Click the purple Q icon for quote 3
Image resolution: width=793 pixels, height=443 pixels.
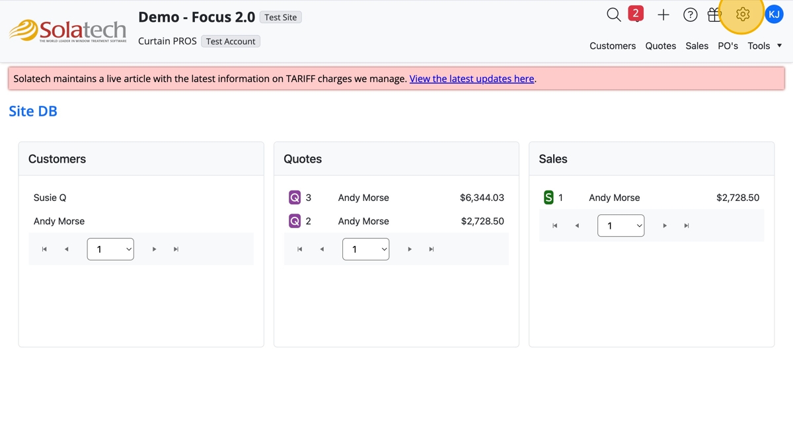pos(295,198)
